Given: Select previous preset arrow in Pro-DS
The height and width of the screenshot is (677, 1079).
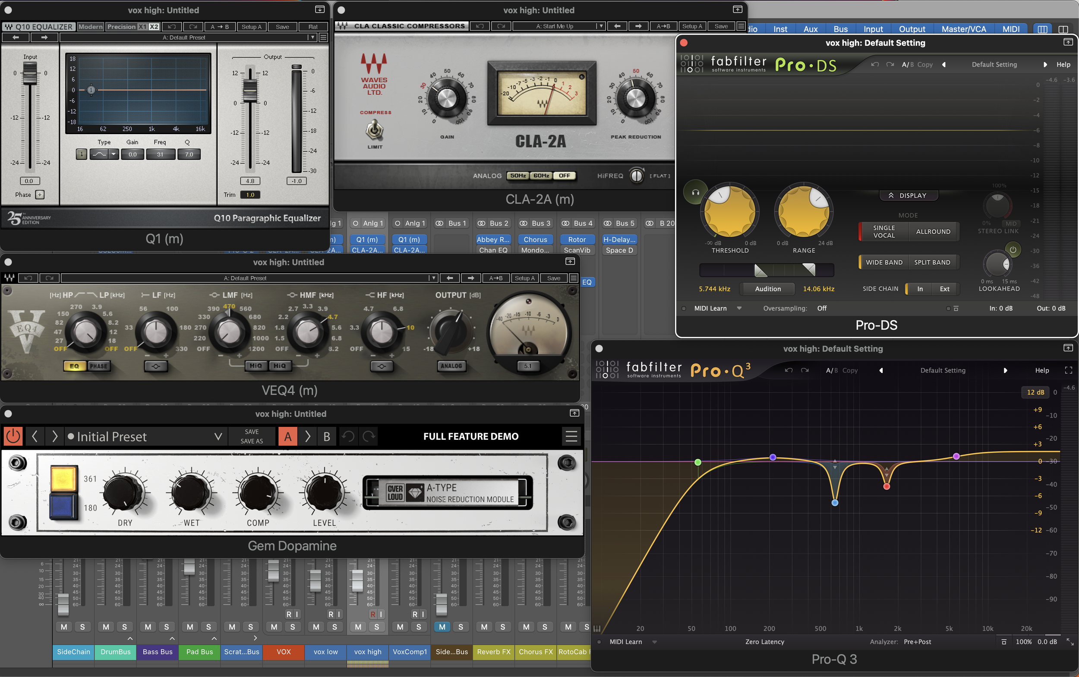Looking at the screenshot, I should coord(944,65).
